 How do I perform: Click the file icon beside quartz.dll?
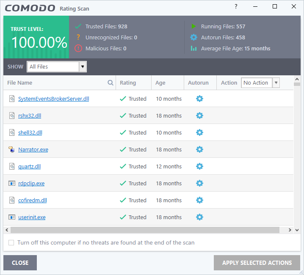click(x=12, y=166)
